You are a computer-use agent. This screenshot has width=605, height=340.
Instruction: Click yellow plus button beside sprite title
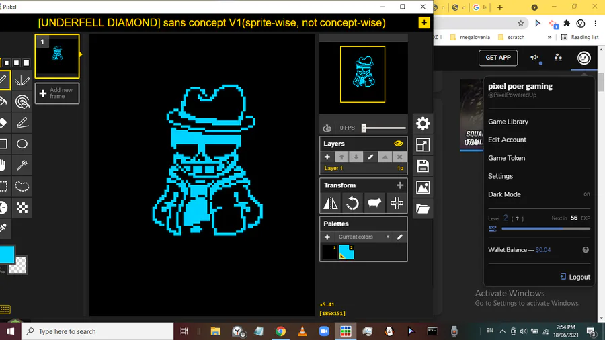coord(424,22)
